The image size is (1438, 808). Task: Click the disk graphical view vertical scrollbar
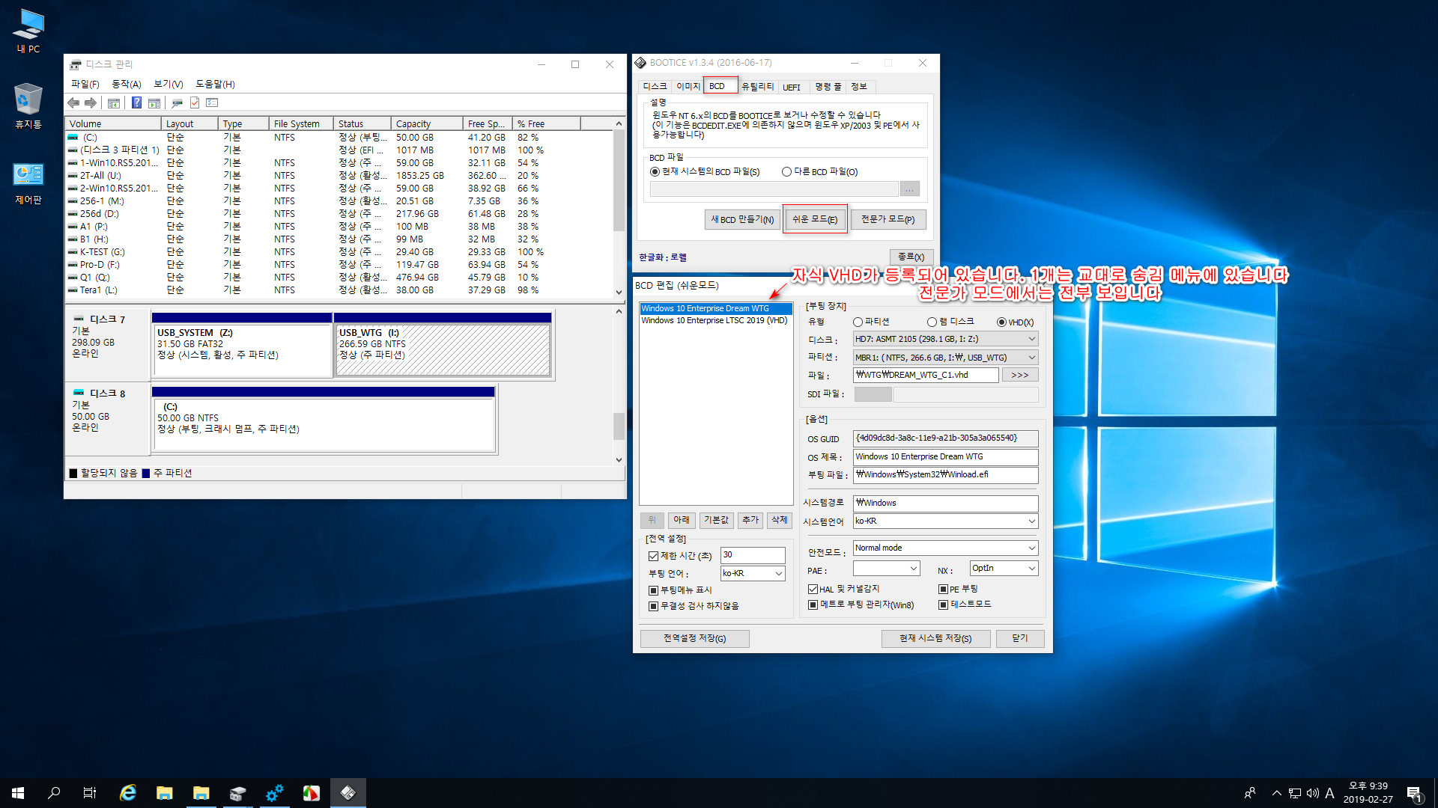(x=619, y=385)
